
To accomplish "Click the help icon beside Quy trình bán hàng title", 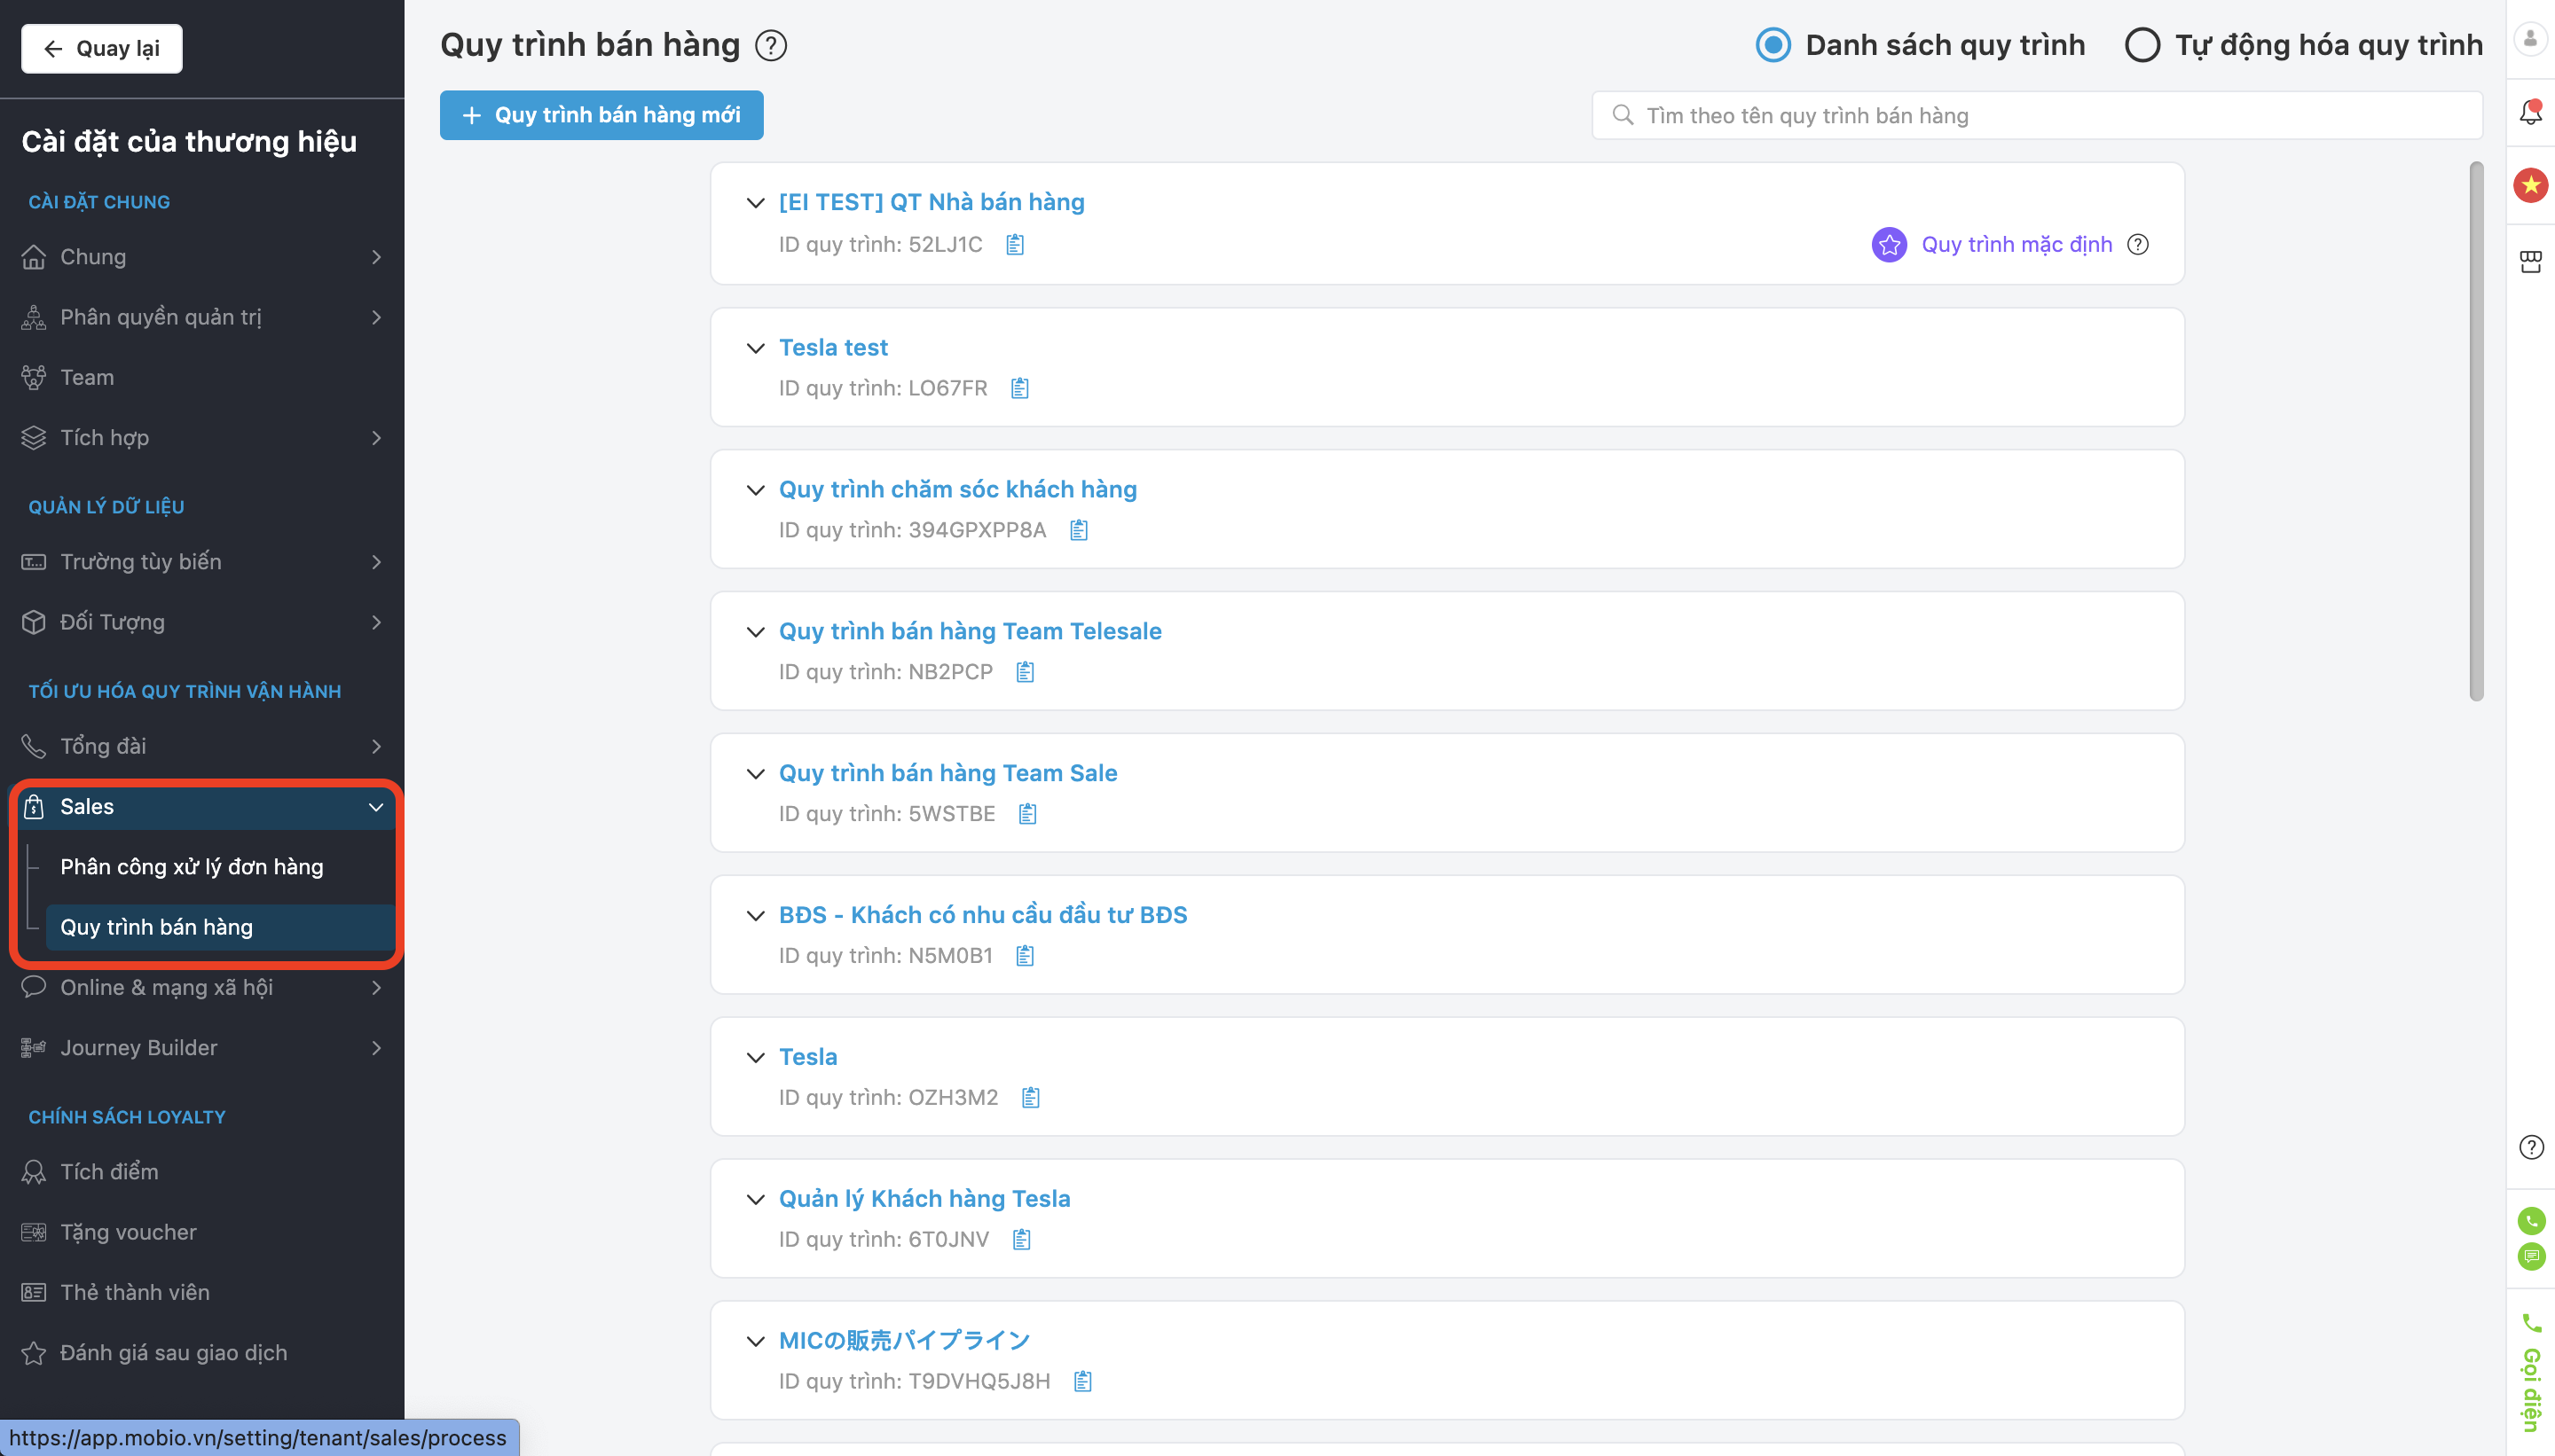I will click(770, 46).
